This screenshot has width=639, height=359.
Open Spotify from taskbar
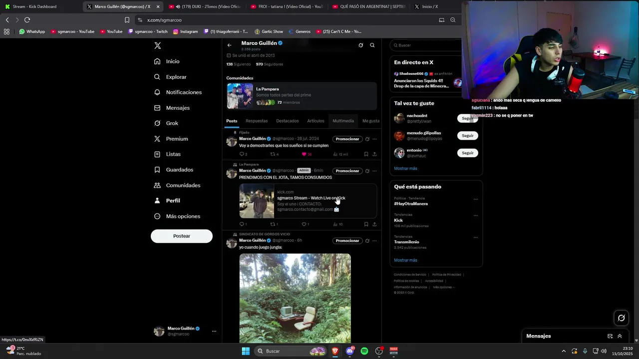(x=364, y=351)
